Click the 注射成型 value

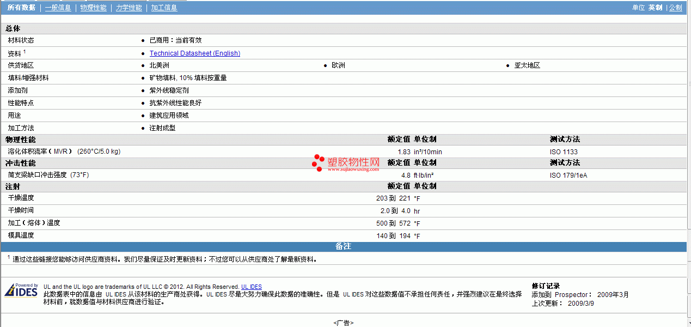click(x=163, y=128)
